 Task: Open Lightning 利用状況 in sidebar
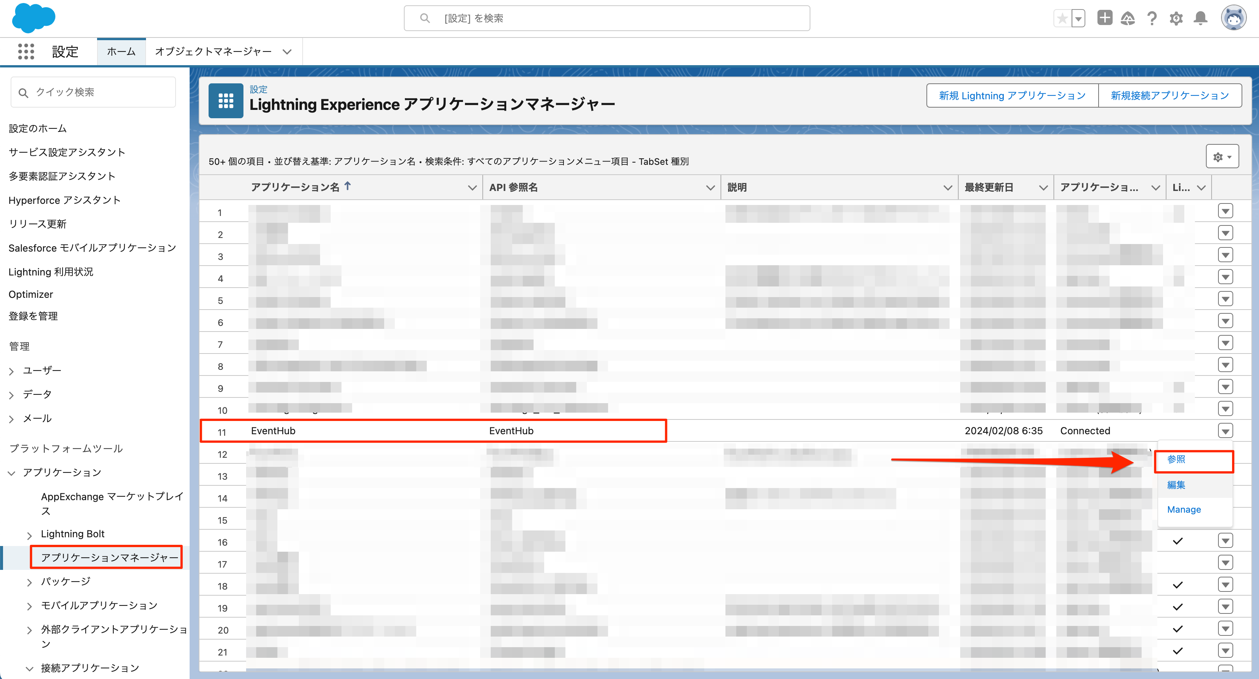(51, 272)
